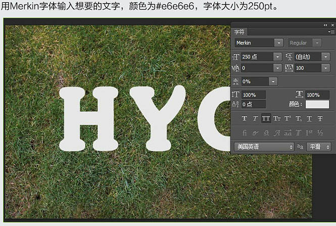Image resolution: width=336 pixels, height=226 pixels.
Task: Click the Strikethrough style icon
Action: 320,118
